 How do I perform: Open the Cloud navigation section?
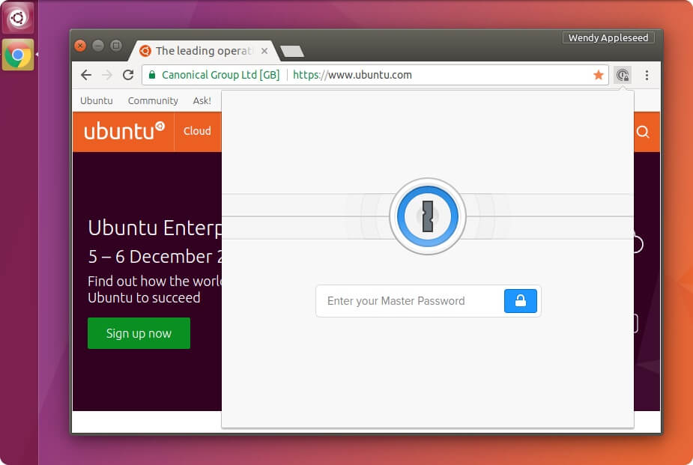[196, 131]
